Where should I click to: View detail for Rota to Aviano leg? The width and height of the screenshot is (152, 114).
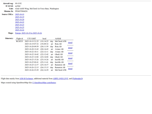point(70,48)
